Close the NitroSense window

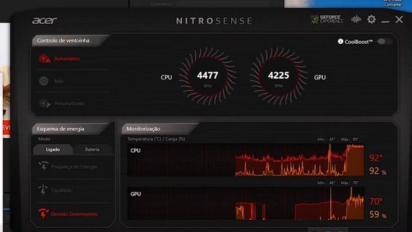click(x=399, y=19)
